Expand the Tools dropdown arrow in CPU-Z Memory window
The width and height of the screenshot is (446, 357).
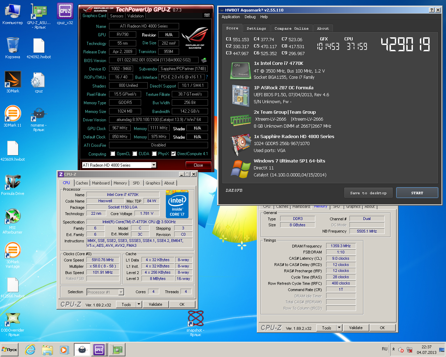point(339,328)
